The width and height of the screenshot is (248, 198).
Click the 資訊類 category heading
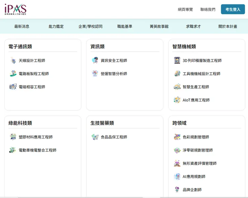[98, 46]
